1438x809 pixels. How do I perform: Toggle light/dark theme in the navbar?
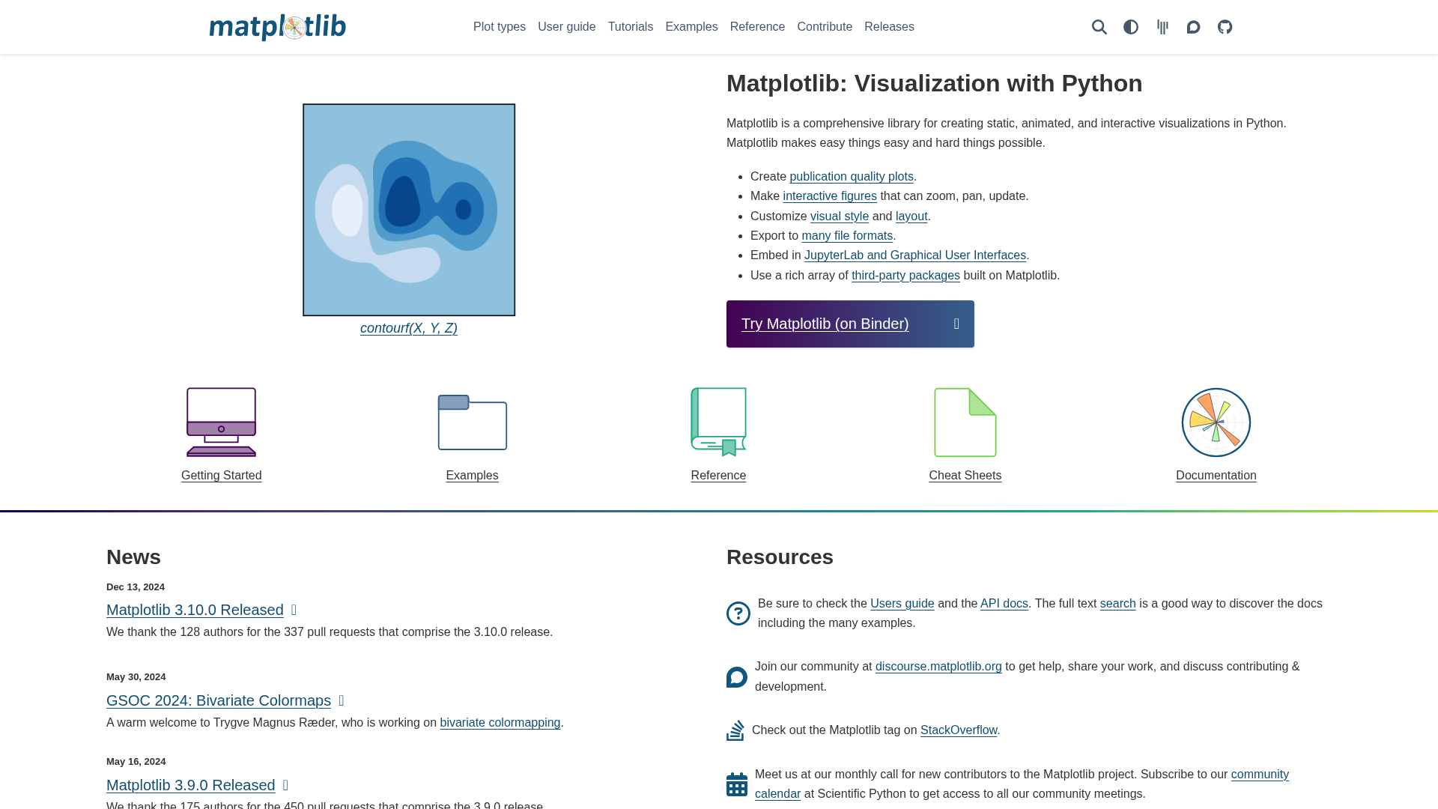click(x=1129, y=27)
